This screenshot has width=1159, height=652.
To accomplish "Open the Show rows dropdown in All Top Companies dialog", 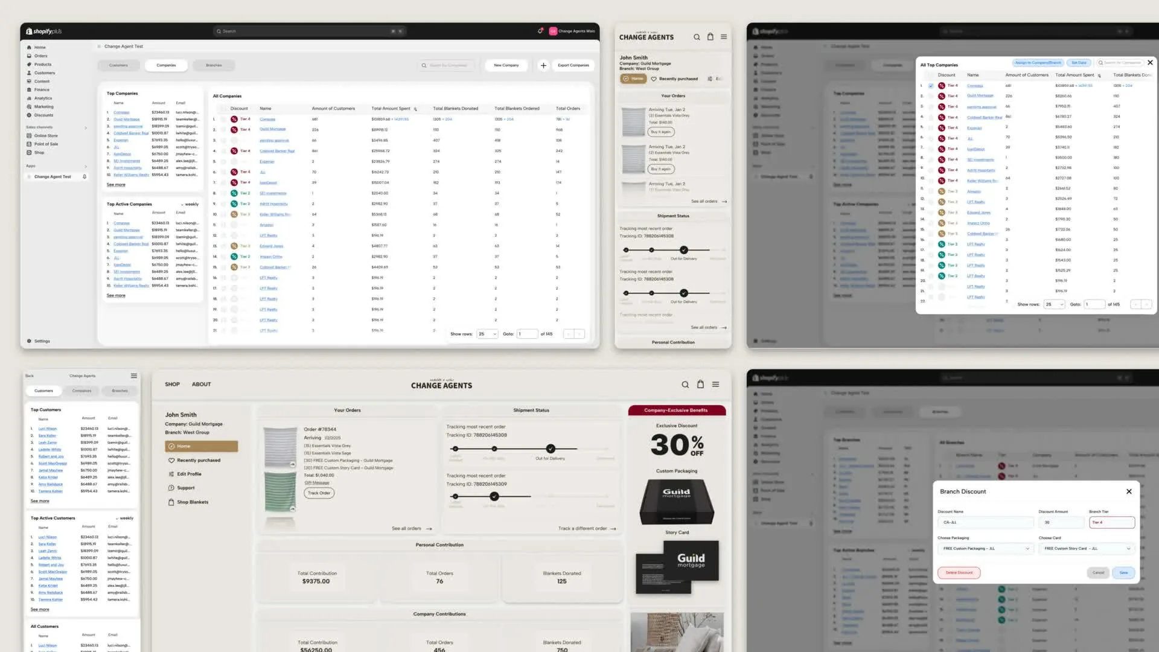I will pyautogui.click(x=1055, y=304).
